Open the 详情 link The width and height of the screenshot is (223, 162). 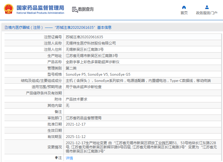69,158
